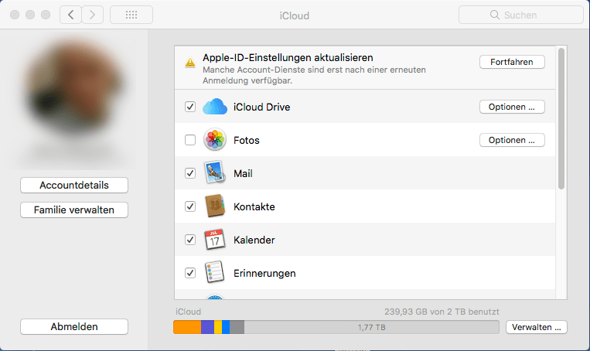Screen dimensions: 590x351
Task: Uncheck the Kalender checkbox
Action: pyautogui.click(x=190, y=240)
